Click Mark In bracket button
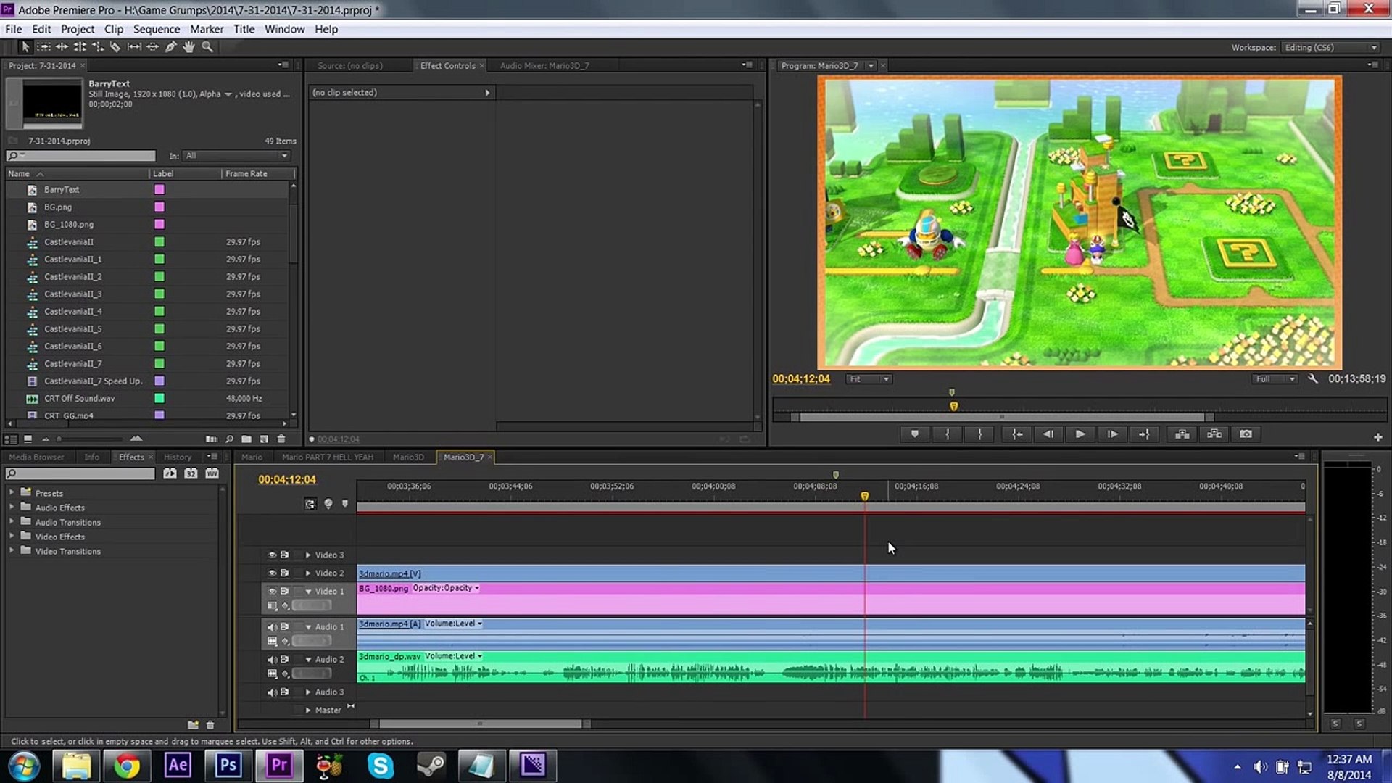Image resolution: width=1392 pixels, height=783 pixels. click(947, 434)
